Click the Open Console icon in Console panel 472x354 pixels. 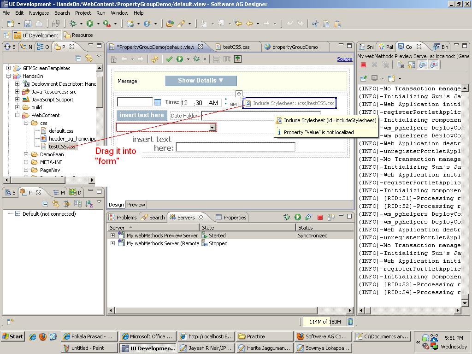(392, 78)
